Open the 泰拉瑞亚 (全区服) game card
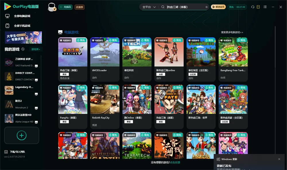This screenshot has height=170, width=287. point(201,59)
